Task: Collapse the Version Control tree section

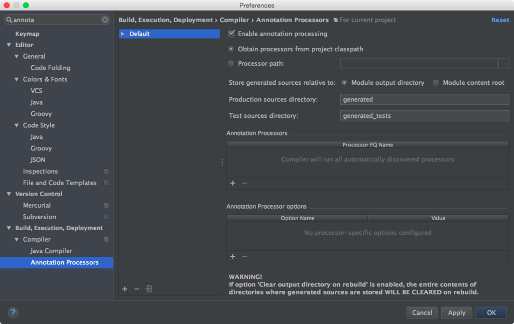Action: tap(9, 194)
